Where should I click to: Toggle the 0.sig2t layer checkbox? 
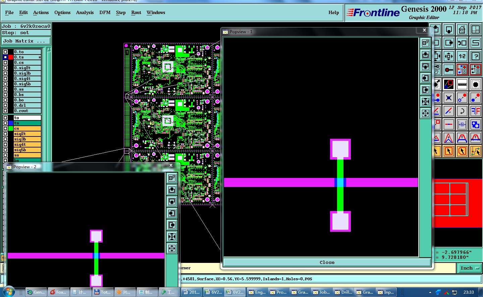5,68
